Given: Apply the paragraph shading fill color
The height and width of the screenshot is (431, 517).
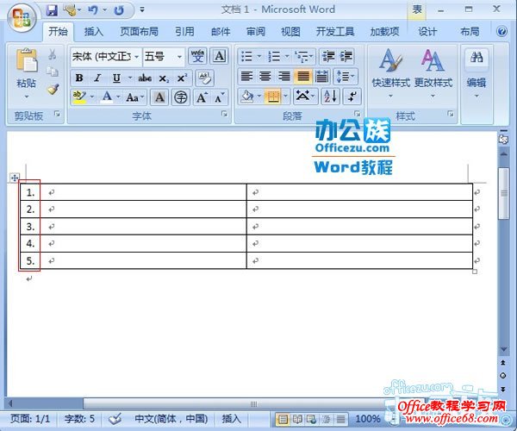Looking at the screenshot, I should click(247, 97).
